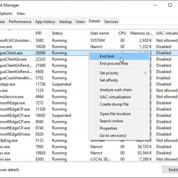178x178 pixels.
Task: Select the MicrosoftEdge.exe row PID 7272
Action: click(89, 103)
